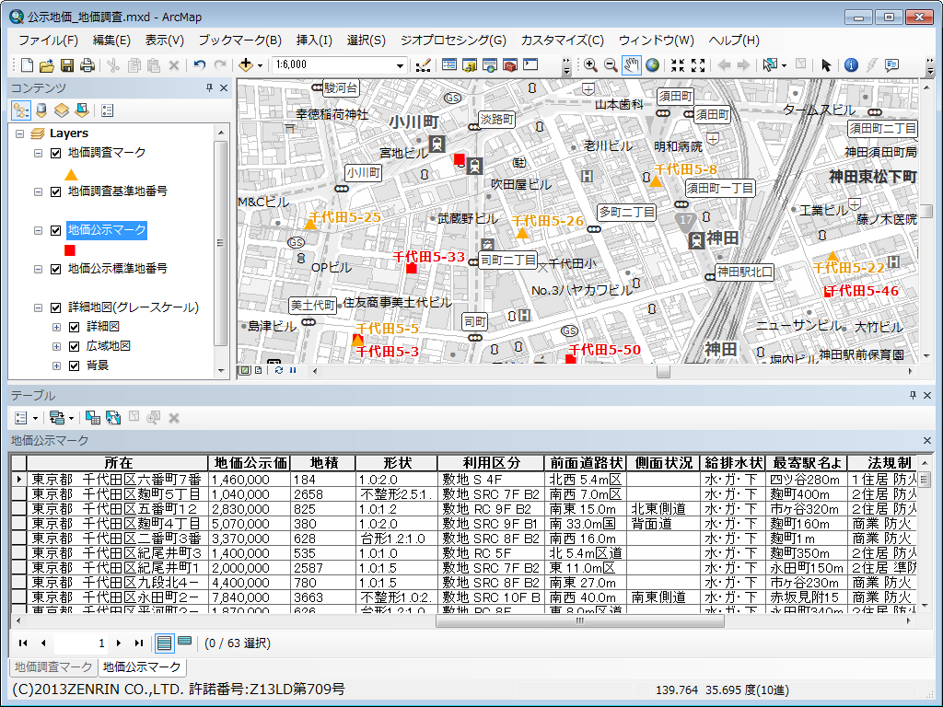Screen dimensions: 943x707
Task: Switch to Show selected records view
Action: (x=184, y=642)
